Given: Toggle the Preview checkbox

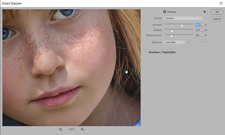Looking at the screenshot, I should (165, 12).
